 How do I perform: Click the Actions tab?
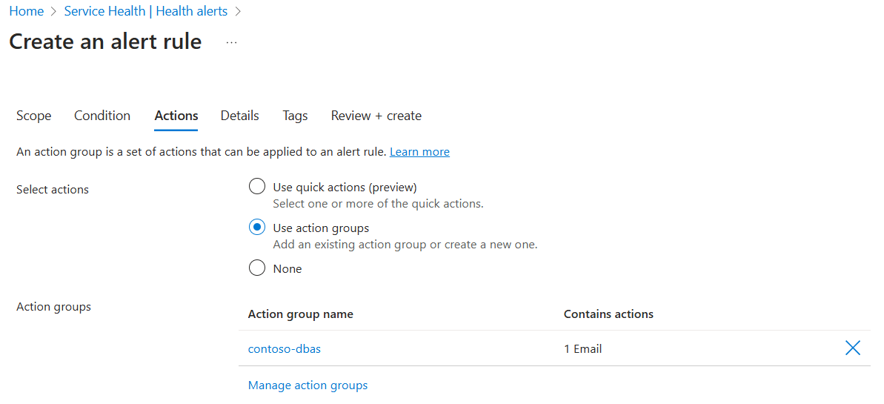pyautogui.click(x=176, y=116)
